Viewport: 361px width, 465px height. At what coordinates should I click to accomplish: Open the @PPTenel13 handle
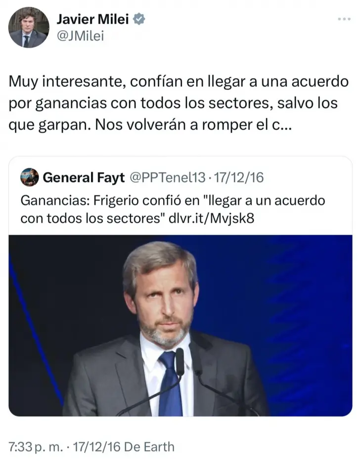point(168,177)
